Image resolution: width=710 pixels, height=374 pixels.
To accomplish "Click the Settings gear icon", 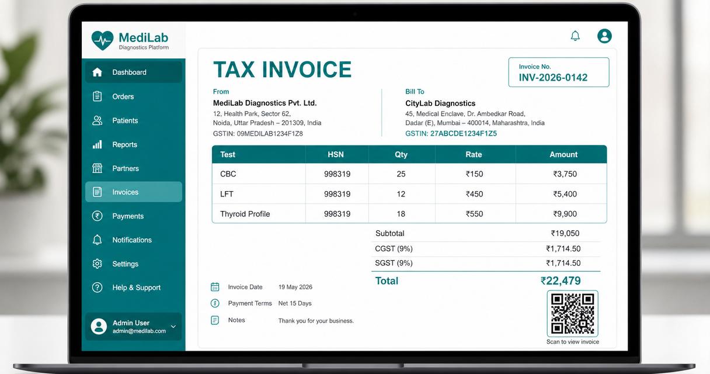I will 98,264.
